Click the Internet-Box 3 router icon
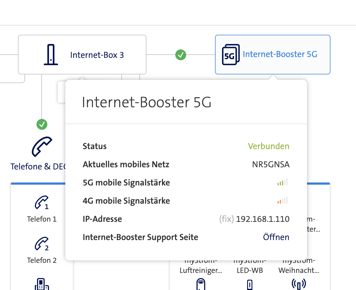 click(51, 55)
